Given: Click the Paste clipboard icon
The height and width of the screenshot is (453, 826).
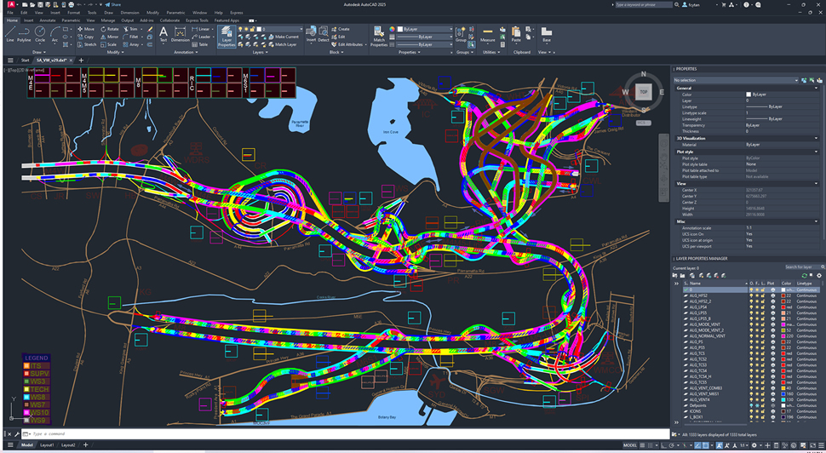Looking at the screenshot, I should pos(516,34).
